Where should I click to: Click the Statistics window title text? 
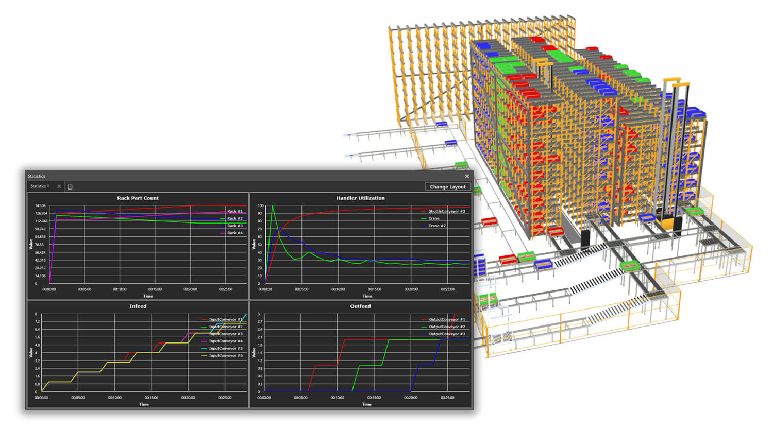[37, 176]
